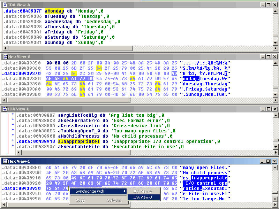Click the aExecutableFile label in IDA View-B

79,147
